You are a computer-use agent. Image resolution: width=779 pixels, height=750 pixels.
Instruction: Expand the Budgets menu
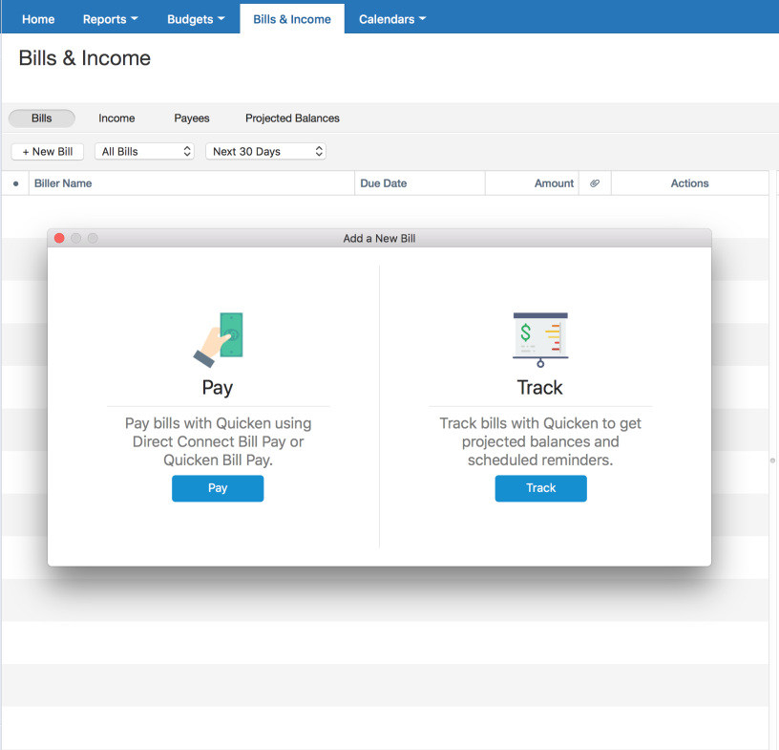point(196,19)
